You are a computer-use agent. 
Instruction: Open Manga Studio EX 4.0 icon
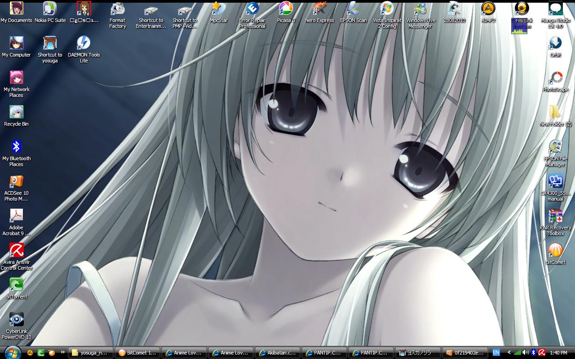point(556,15)
